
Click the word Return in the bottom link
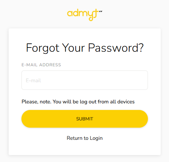tap(74, 138)
